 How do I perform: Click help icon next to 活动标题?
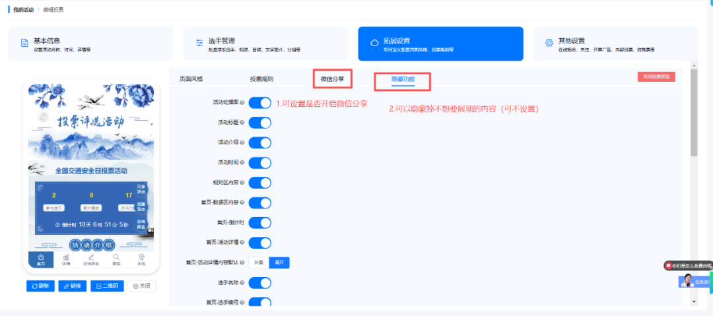click(242, 123)
